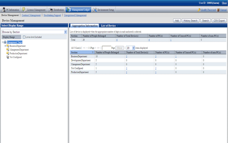Open the Stocktaking Support link
The height and width of the screenshot is (143, 228).
pos(52,15)
